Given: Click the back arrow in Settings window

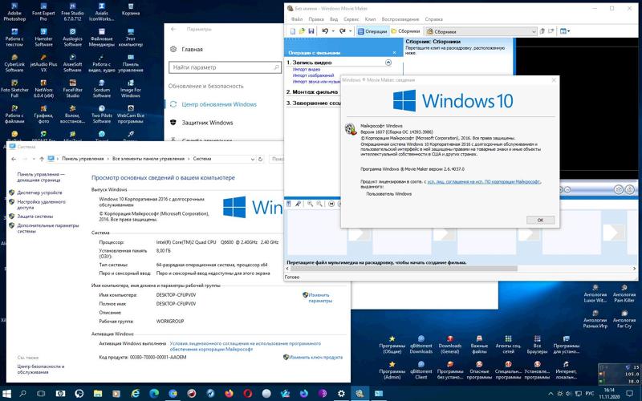Looking at the screenshot, I should tap(173, 30).
